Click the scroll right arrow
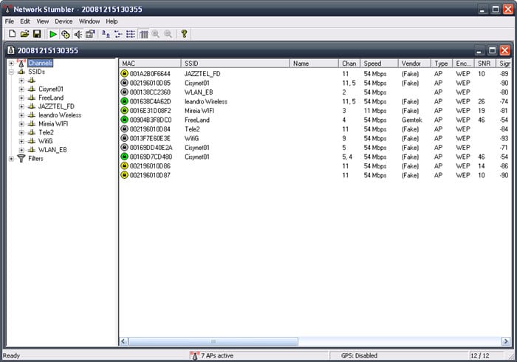This screenshot has width=517, height=362. point(506,341)
